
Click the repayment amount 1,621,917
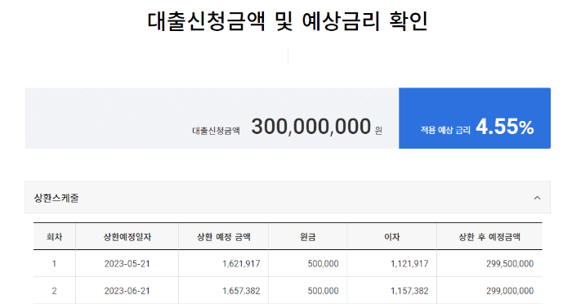coord(242,263)
